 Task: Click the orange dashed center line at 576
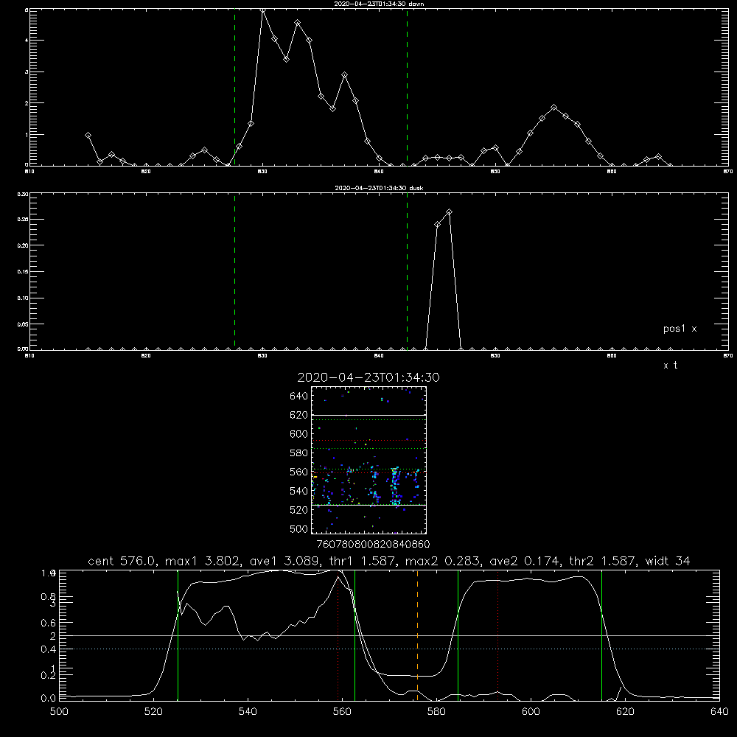417,635
